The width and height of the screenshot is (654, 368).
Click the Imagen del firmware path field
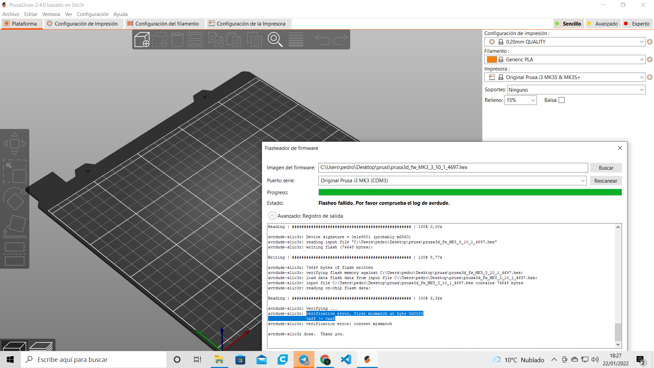[453, 167]
